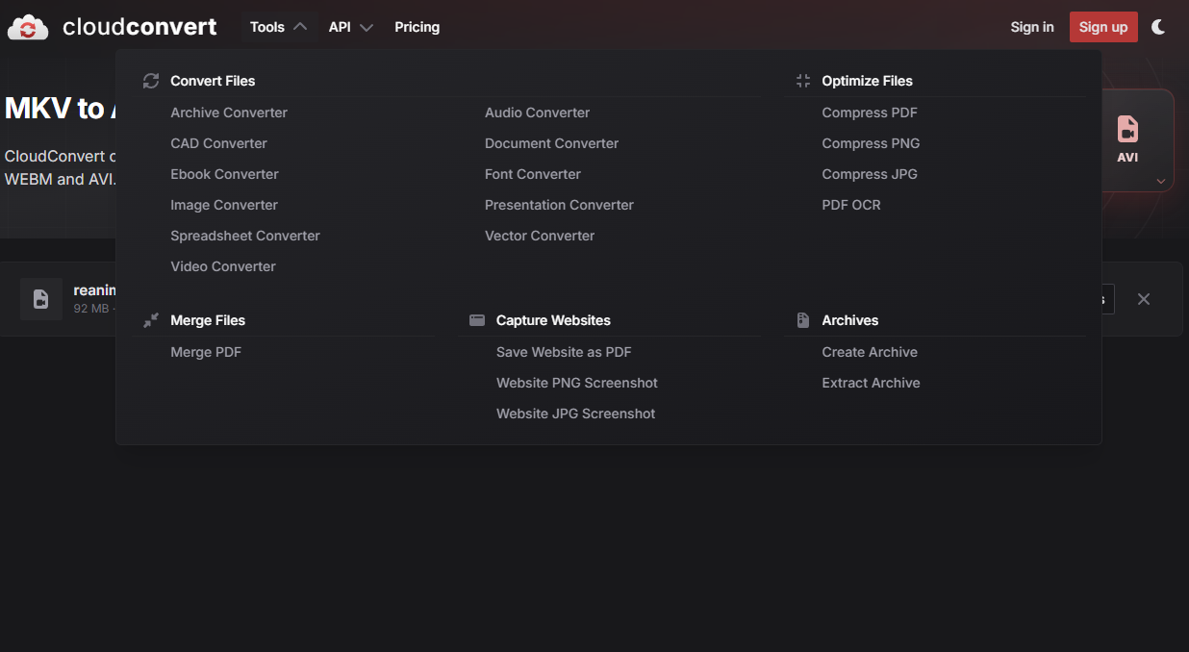The image size is (1189, 652).
Task: Click the CloudConvert cloud logo icon
Action: coord(28,28)
